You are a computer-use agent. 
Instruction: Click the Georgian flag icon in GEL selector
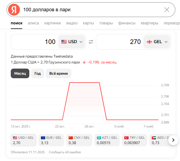[149, 42]
